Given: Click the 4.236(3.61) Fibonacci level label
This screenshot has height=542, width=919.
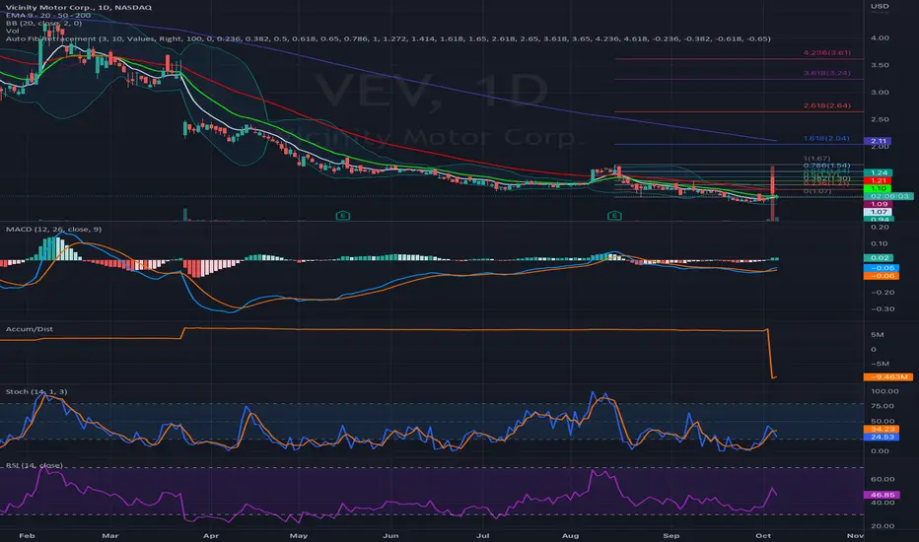Looking at the screenshot, I should click(x=827, y=53).
